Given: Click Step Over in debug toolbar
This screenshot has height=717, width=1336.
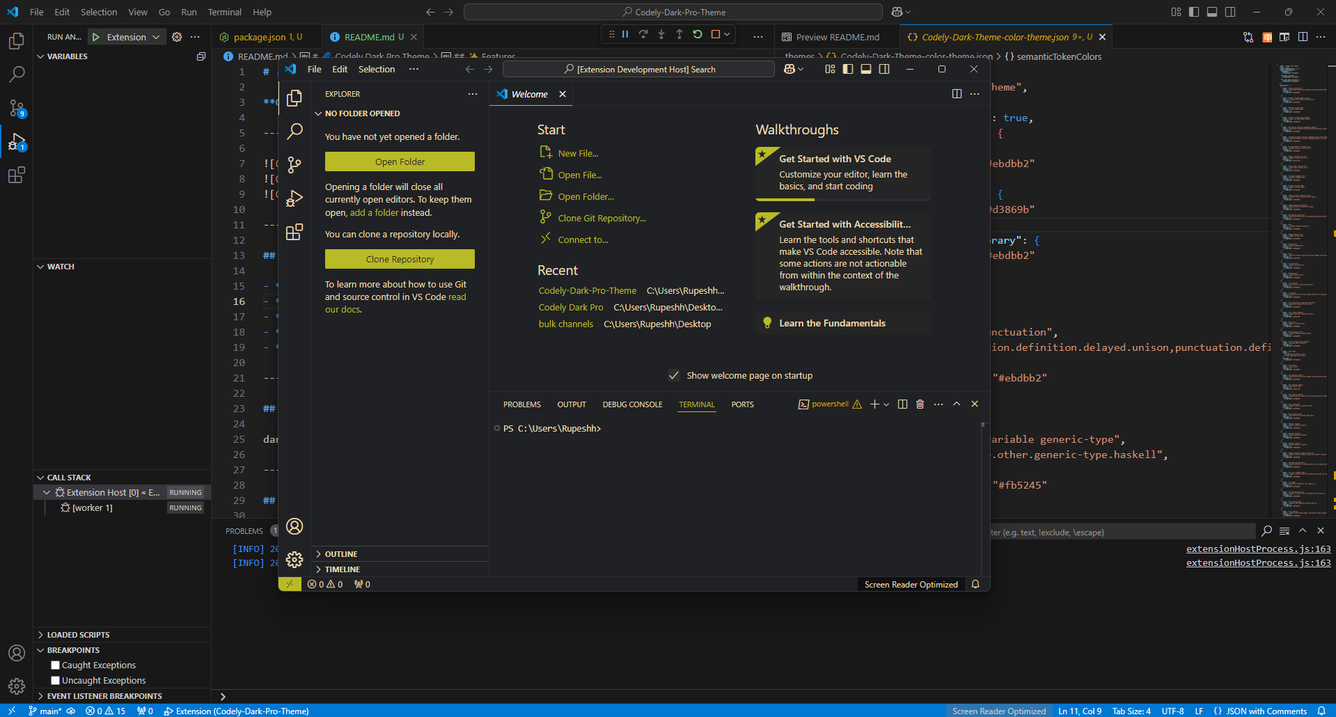Looking at the screenshot, I should click(643, 34).
